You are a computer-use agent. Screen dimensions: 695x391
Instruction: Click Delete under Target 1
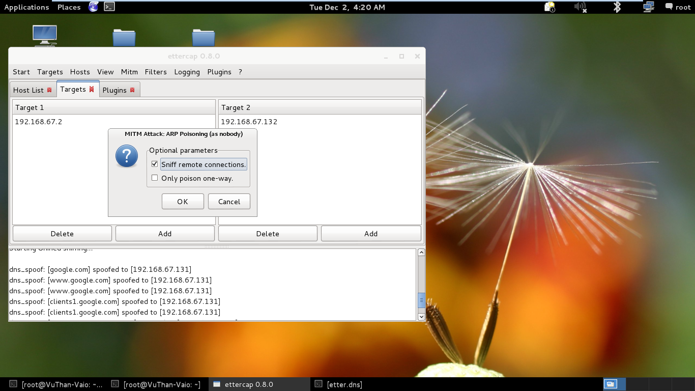click(x=62, y=234)
